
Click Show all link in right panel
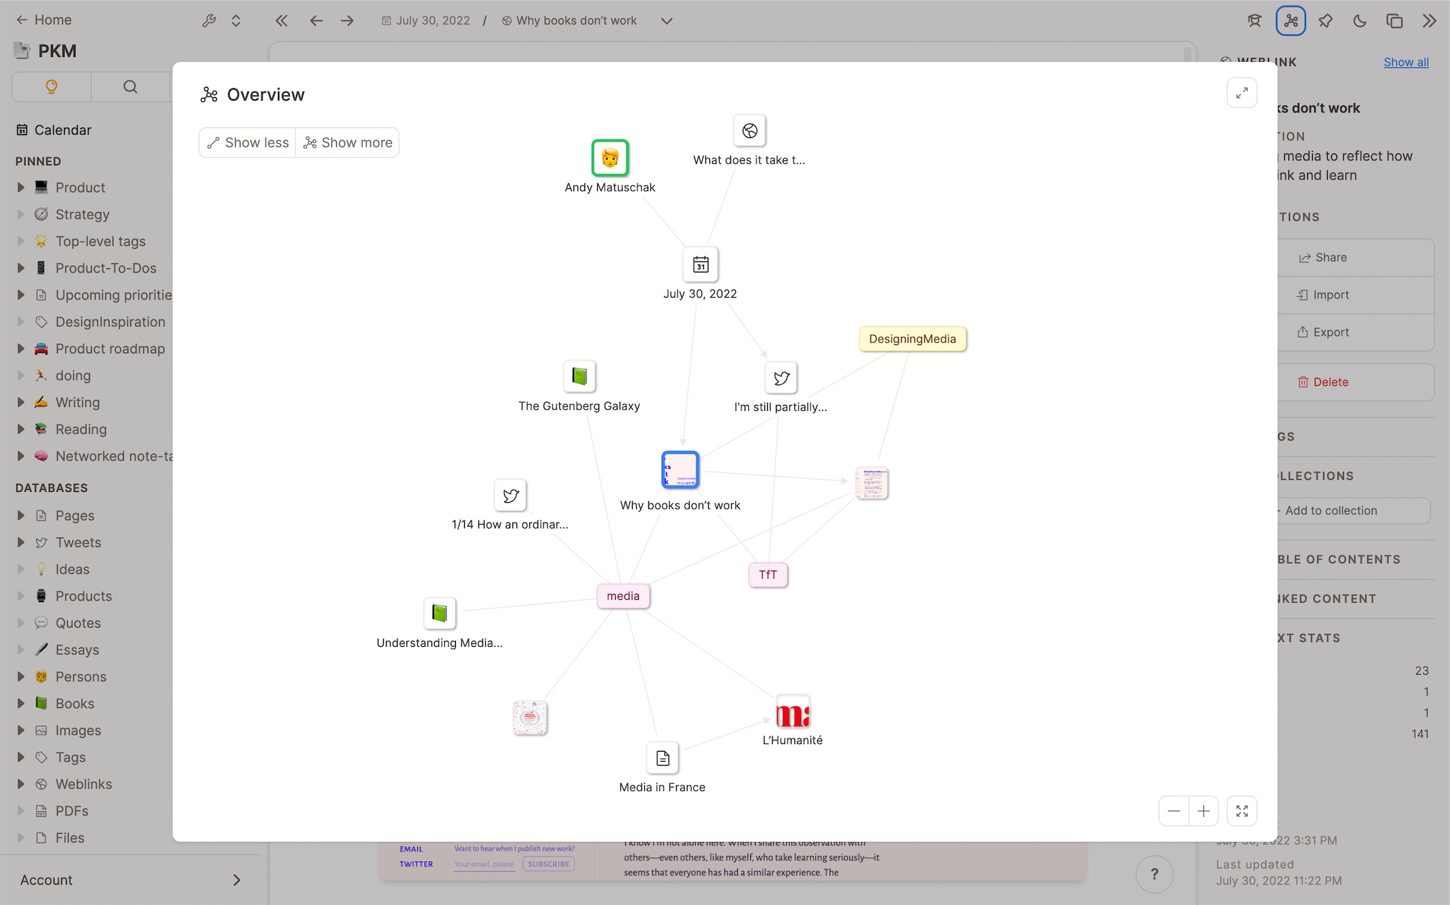pyautogui.click(x=1406, y=62)
